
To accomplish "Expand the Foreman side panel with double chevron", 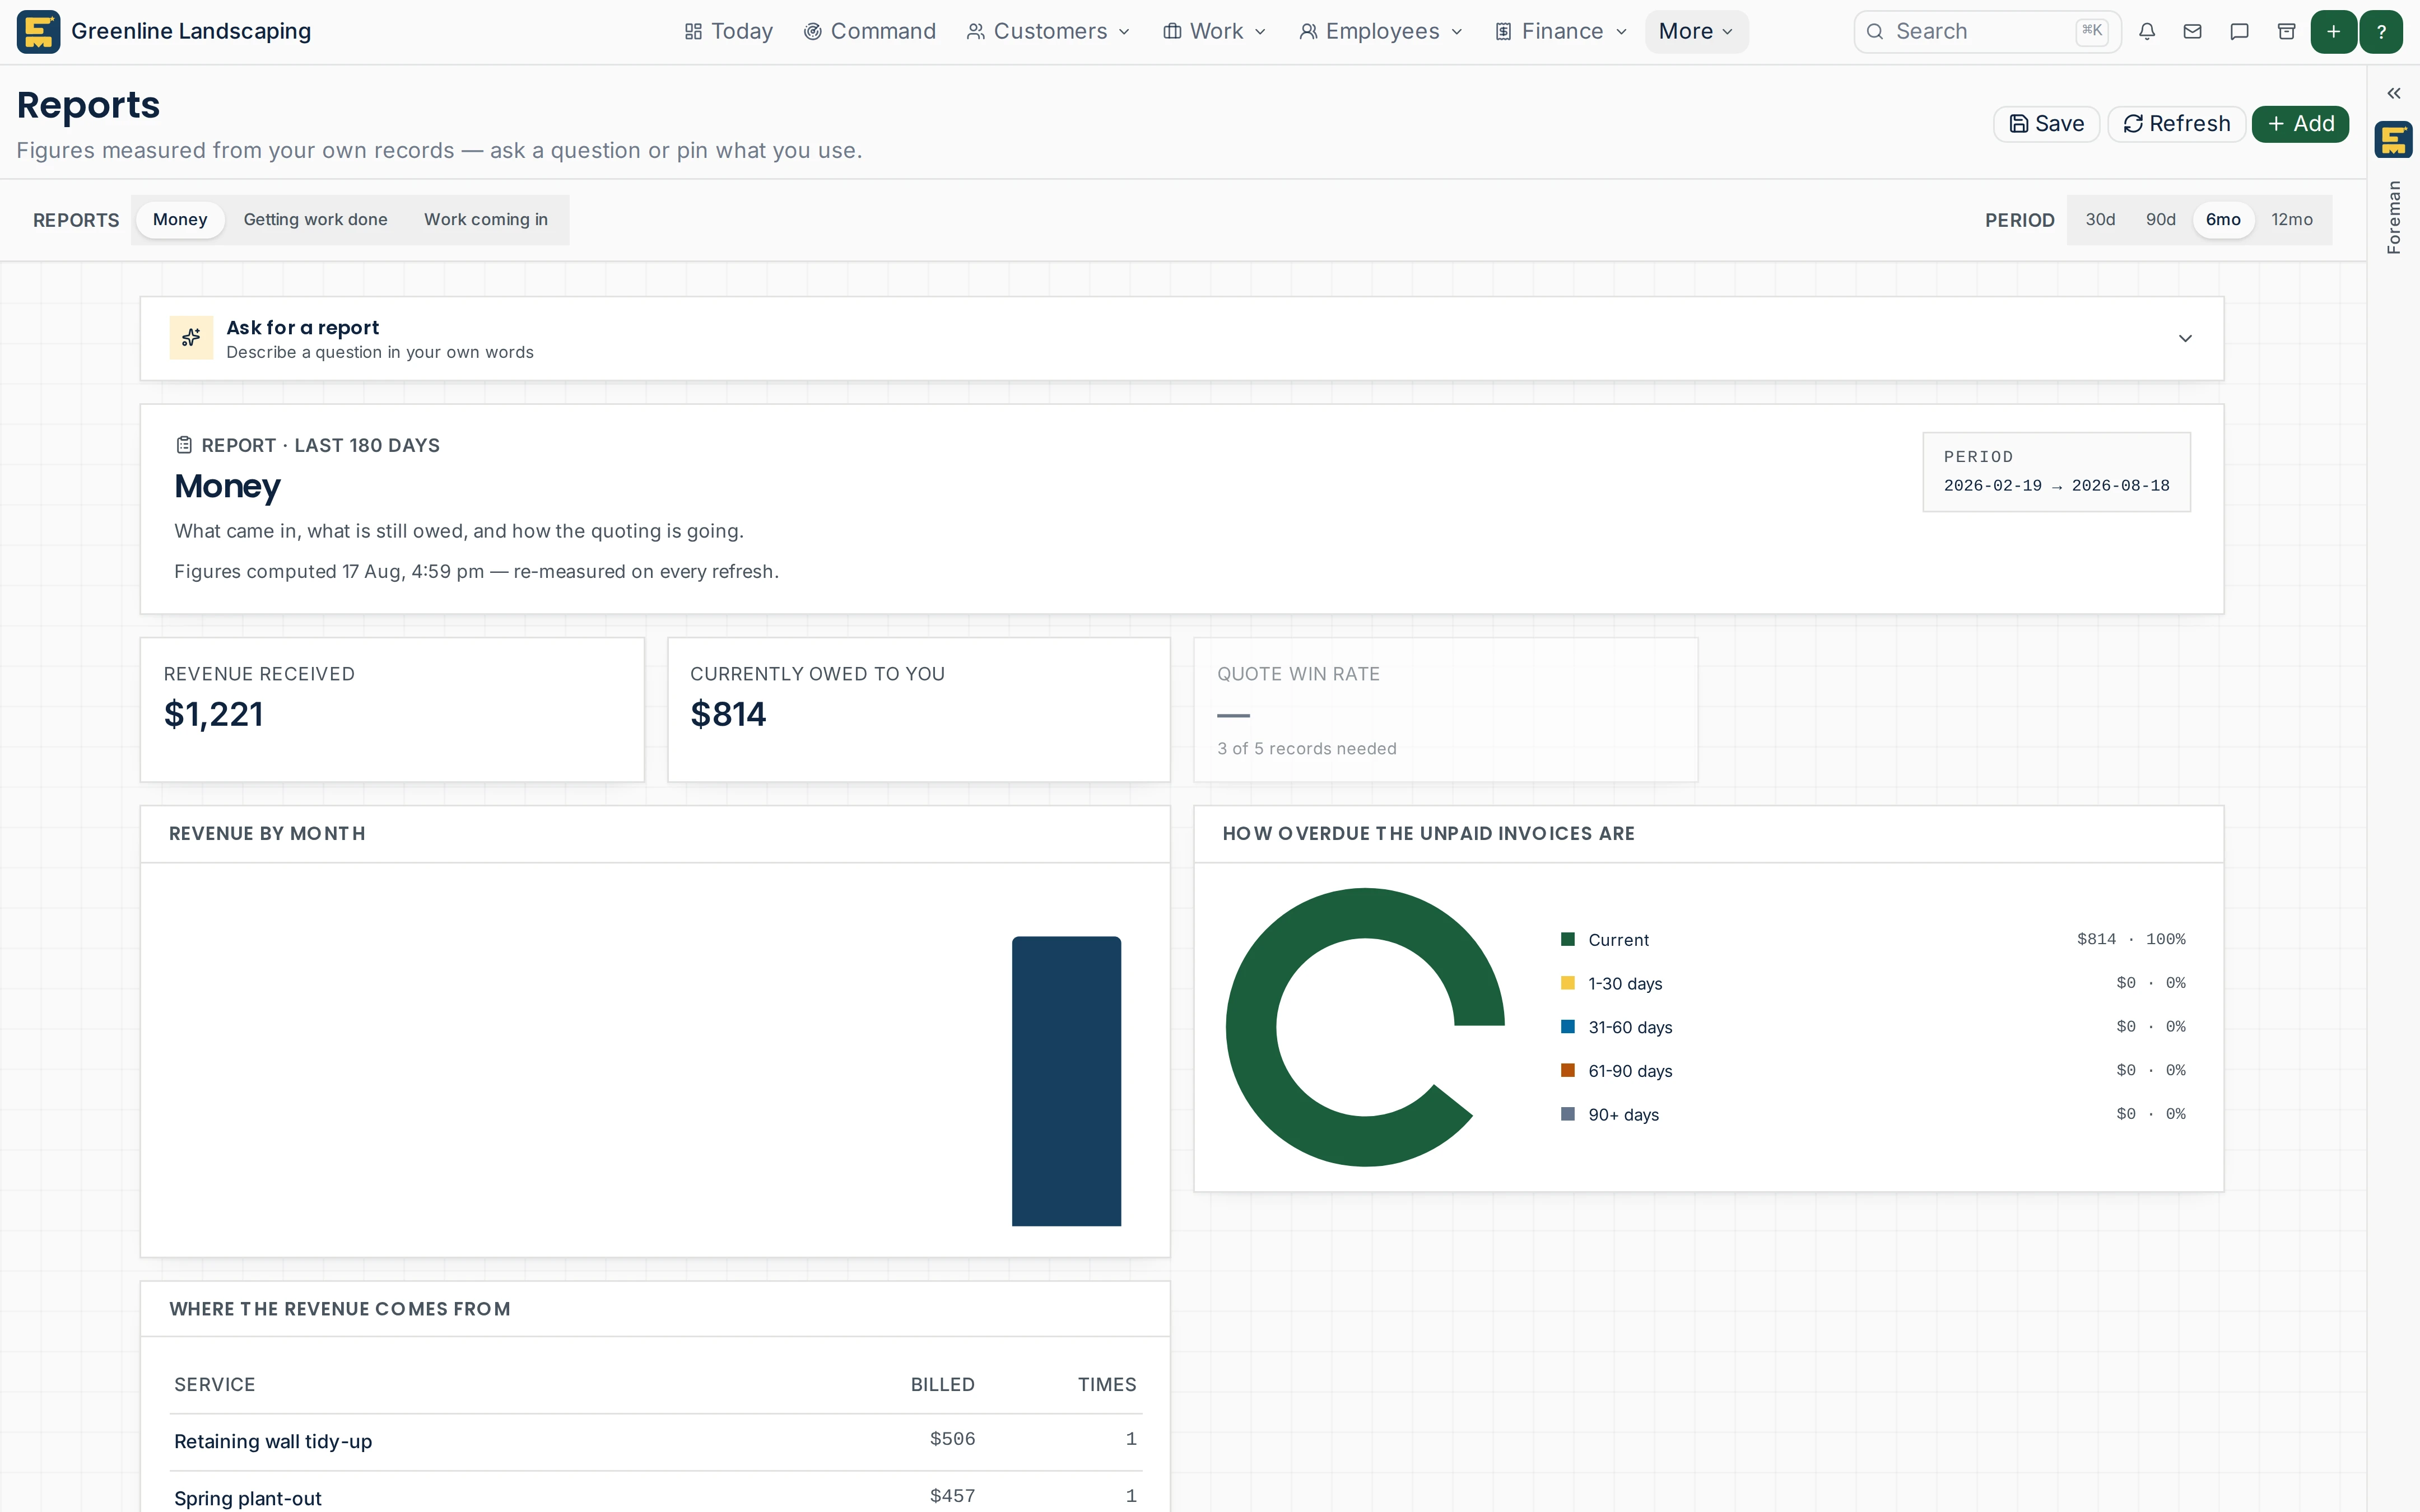I will pos(2394,93).
